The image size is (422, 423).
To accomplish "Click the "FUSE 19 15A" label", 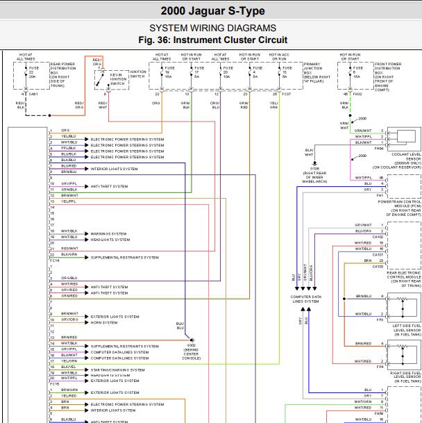I will point(169,72).
